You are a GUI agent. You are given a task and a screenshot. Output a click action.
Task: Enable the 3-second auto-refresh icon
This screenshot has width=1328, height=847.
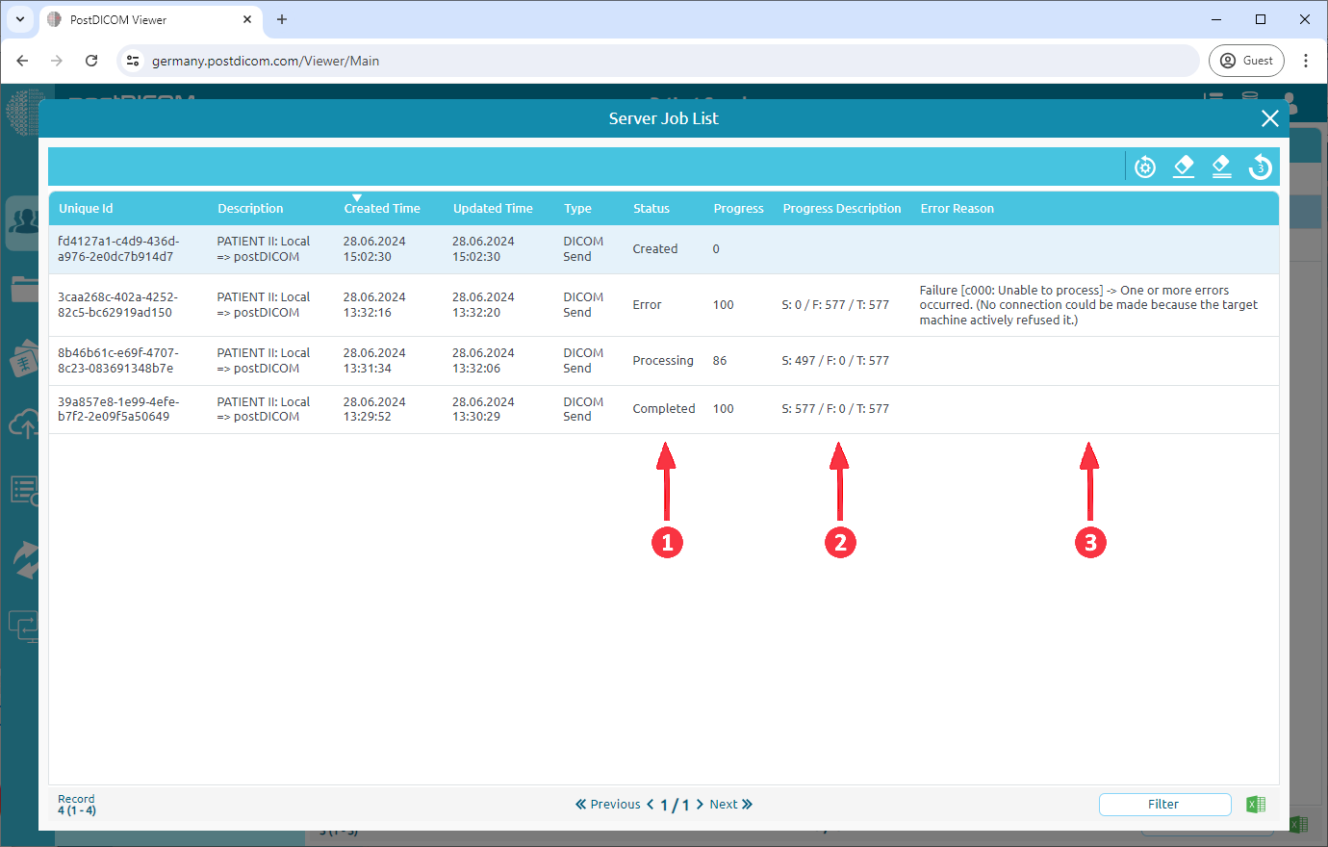pyautogui.click(x=1260, y=167)
